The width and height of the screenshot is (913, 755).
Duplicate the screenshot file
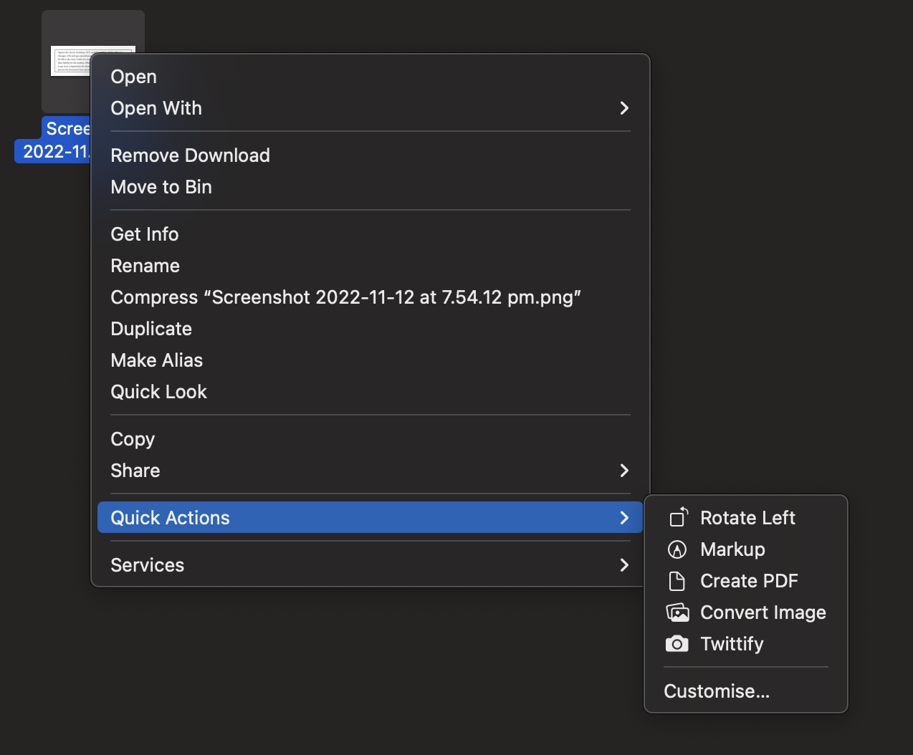pos(151,328)
